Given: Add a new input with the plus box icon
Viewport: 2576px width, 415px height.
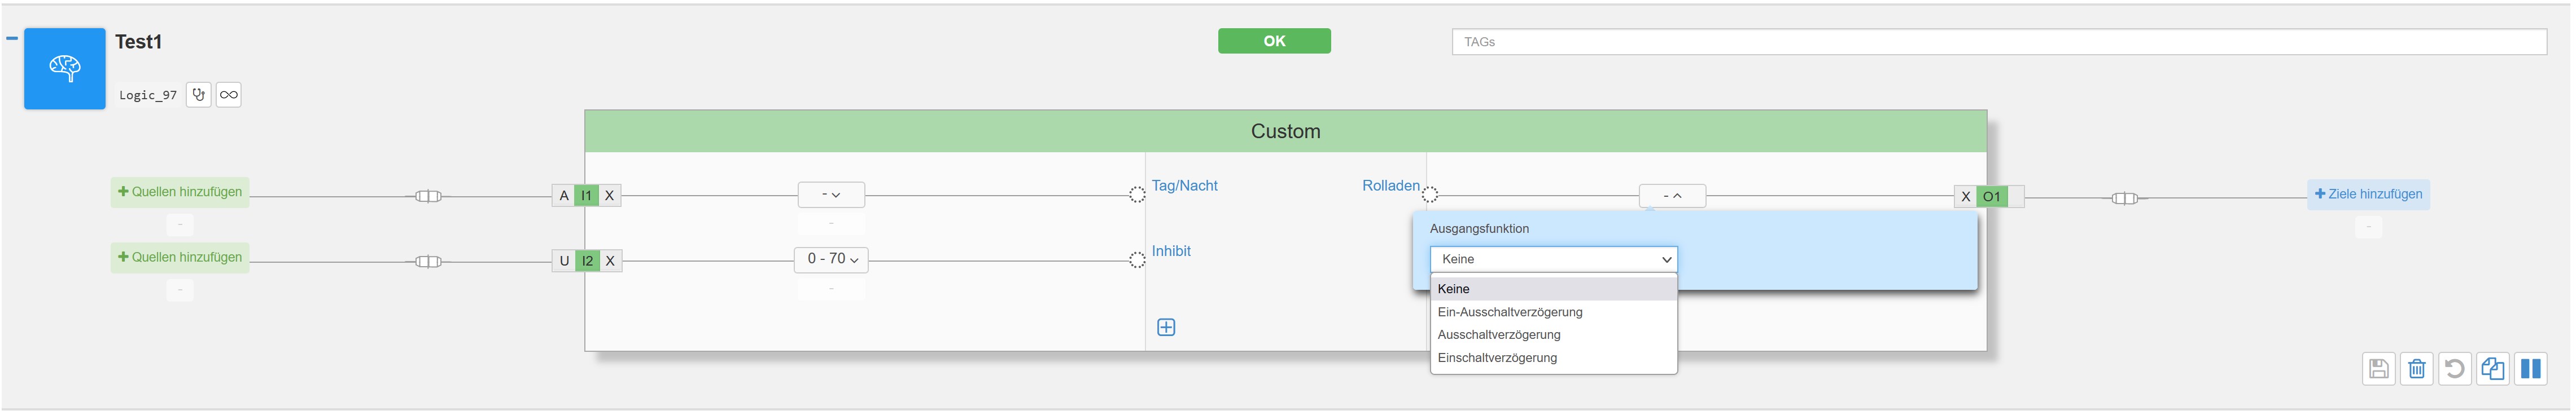Looking at the screenshot, I should pos(1166,328).
